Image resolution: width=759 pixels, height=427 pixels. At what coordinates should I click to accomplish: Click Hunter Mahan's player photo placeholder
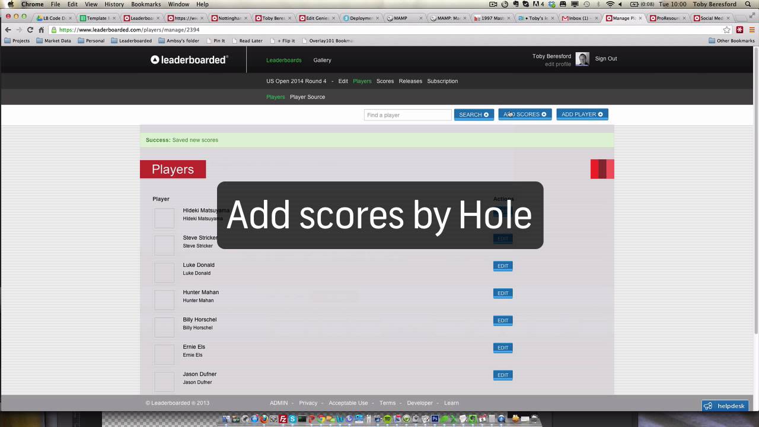click(164, 299)
